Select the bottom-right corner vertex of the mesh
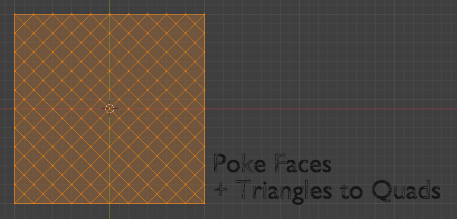 click(x=204, y=203)
